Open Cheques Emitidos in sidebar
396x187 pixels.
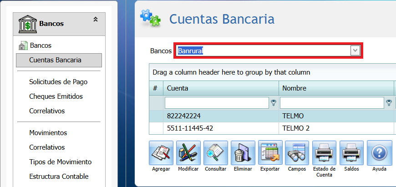coord(56,96)
